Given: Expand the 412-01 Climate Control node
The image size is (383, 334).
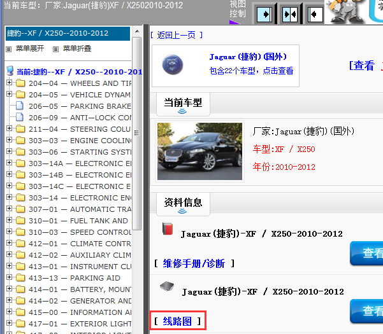Looking at the screenshot, I should tap(10, 243).
